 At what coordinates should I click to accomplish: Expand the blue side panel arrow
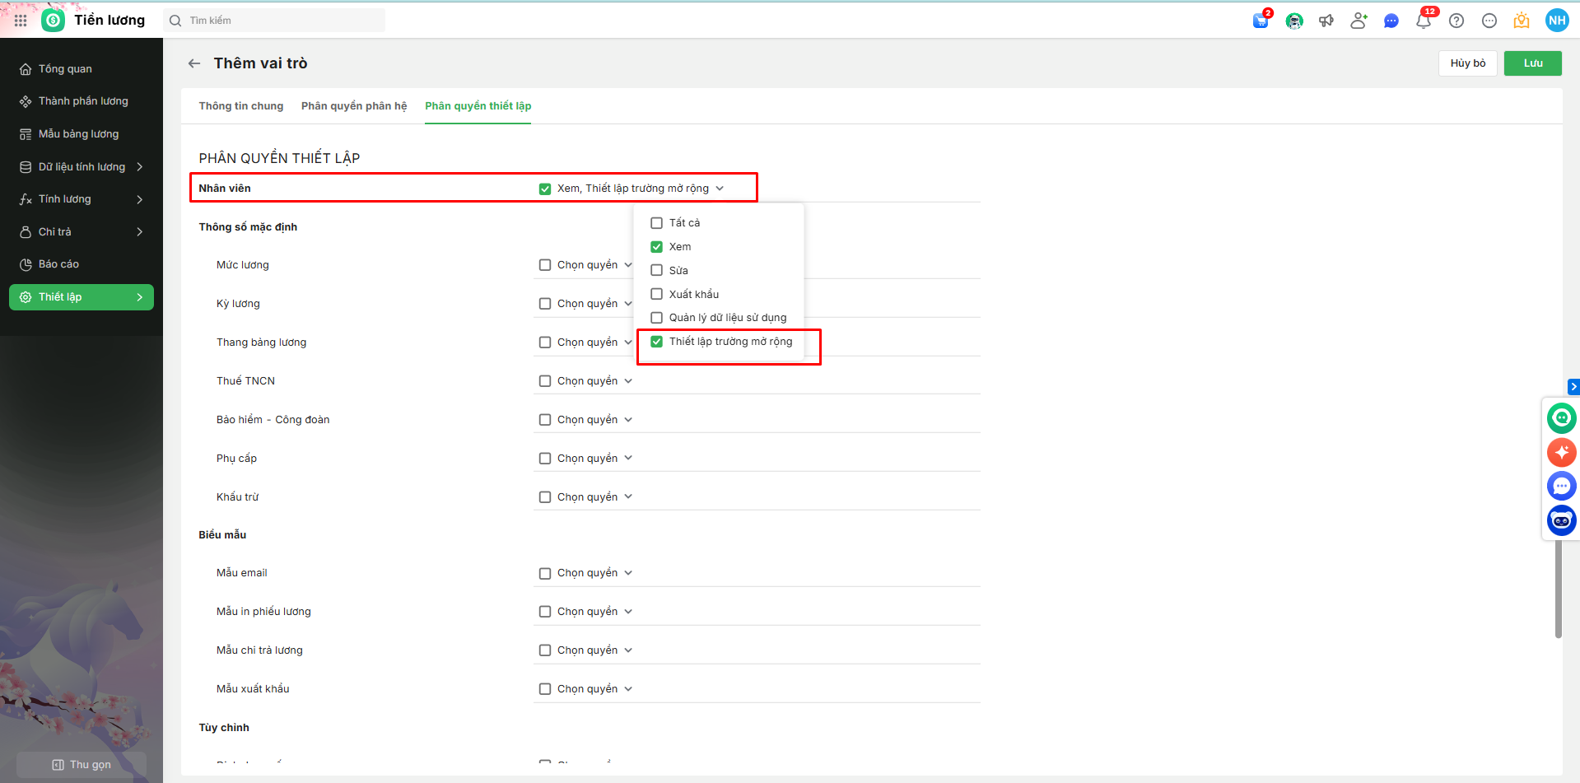pyautogui.click(x=1573, y=386)
